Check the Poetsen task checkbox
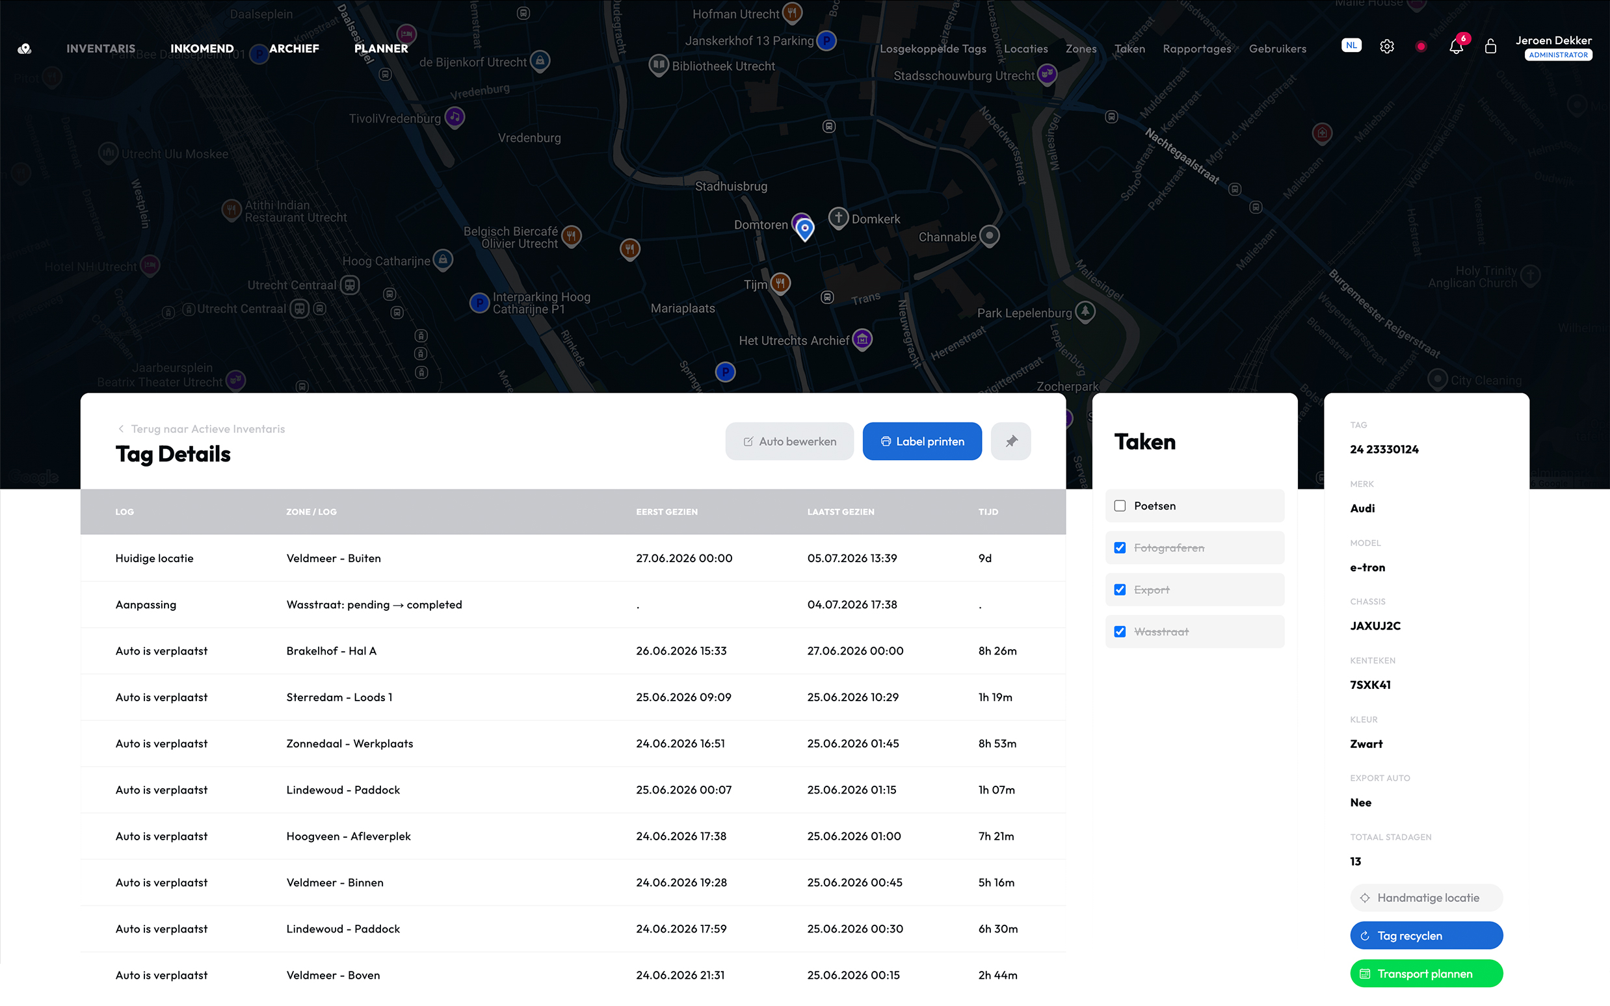Screen dimensions: 1610x1006 (x=1120, y=506)
